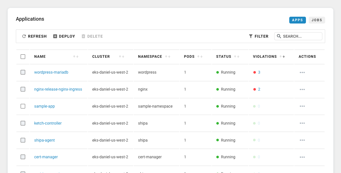The image size is (341, 173).
Task: Click the cluster cell in shipa-agent row
Action: point(110,140)
